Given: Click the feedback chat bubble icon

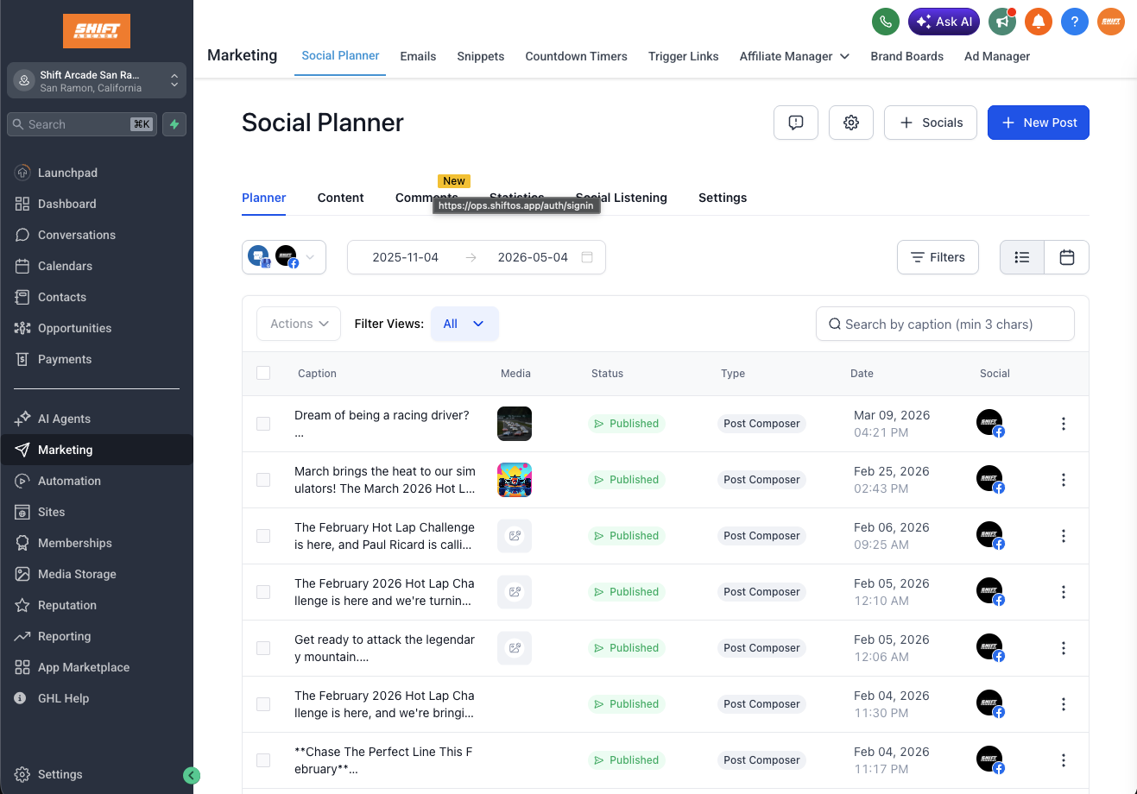Looking at the screenshot, I should click(x=795, y=123).
